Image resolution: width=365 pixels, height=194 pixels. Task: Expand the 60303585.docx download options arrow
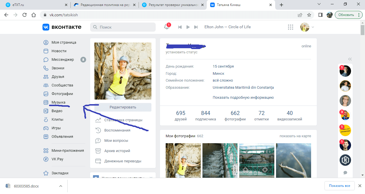coord(60,186)
